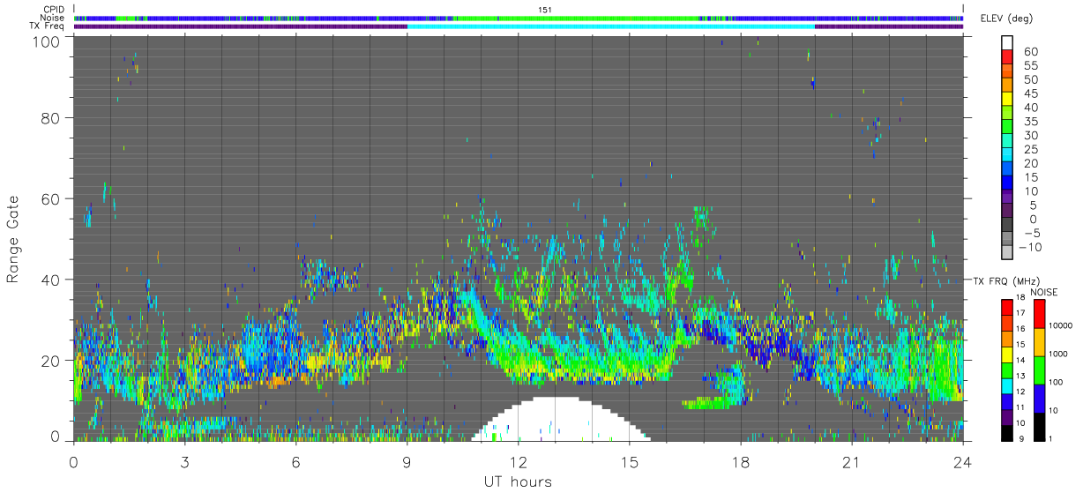The height and width of the screenshot is (500, 1083).
Task: Click the range gate tick label '20'
Action: click(50, 361)
